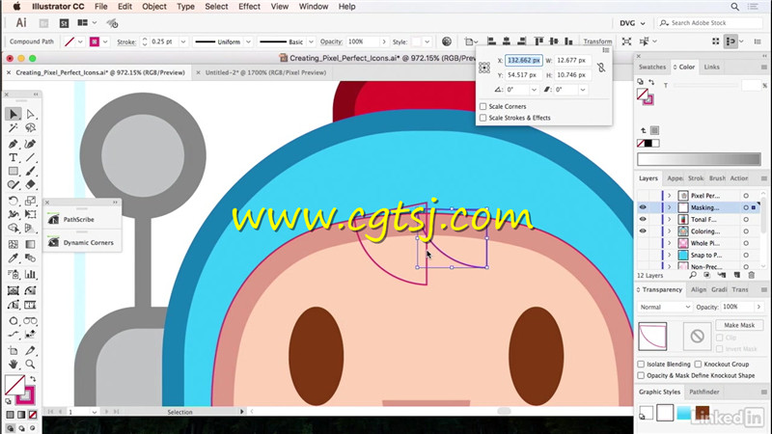772x434 pixels.
Task: Open DVG workspace switcher dropdown
Action: 632,23
